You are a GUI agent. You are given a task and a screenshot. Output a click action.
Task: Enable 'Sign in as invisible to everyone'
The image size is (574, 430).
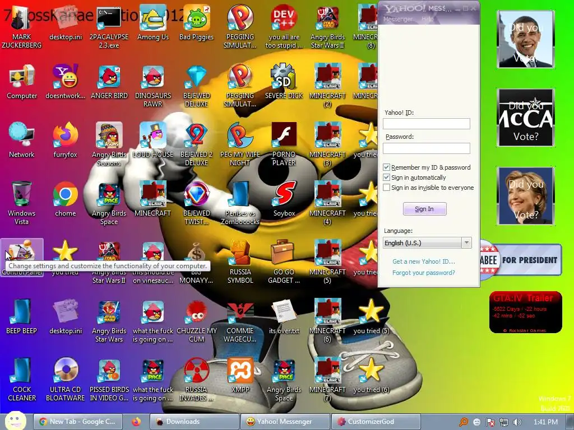386,188
